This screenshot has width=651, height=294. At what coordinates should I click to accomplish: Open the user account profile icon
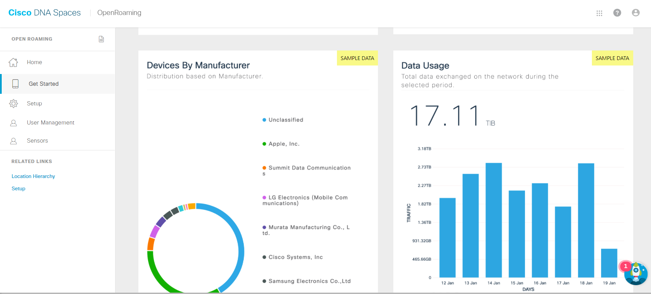coord(636,13)
